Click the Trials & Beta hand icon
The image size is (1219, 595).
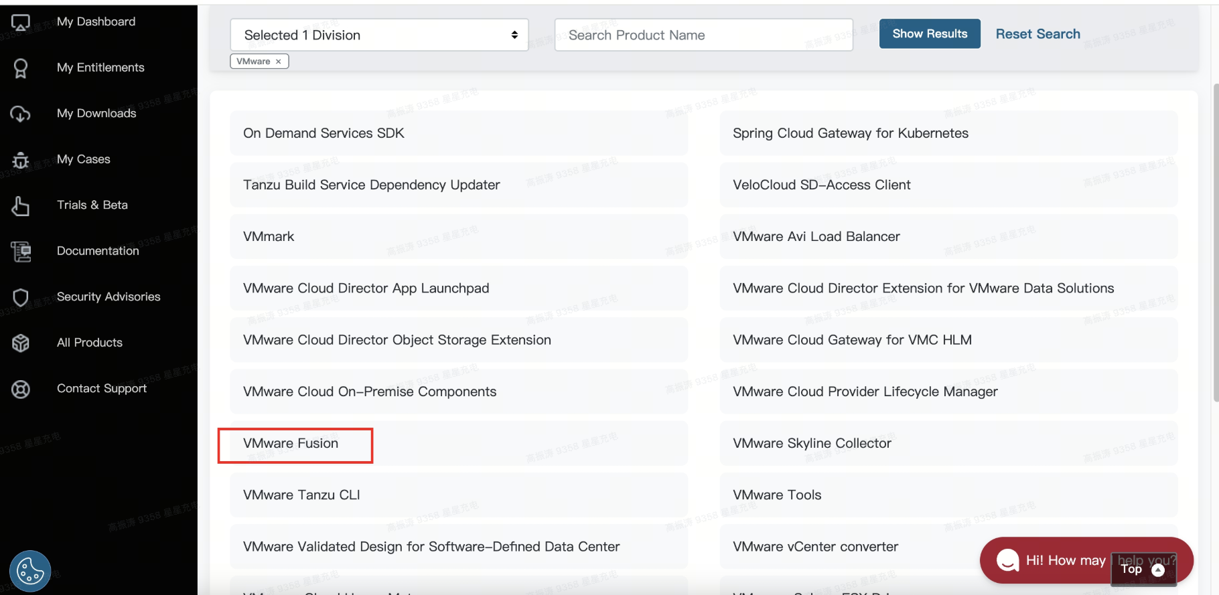pyautogui.click(x=20, y=205)
